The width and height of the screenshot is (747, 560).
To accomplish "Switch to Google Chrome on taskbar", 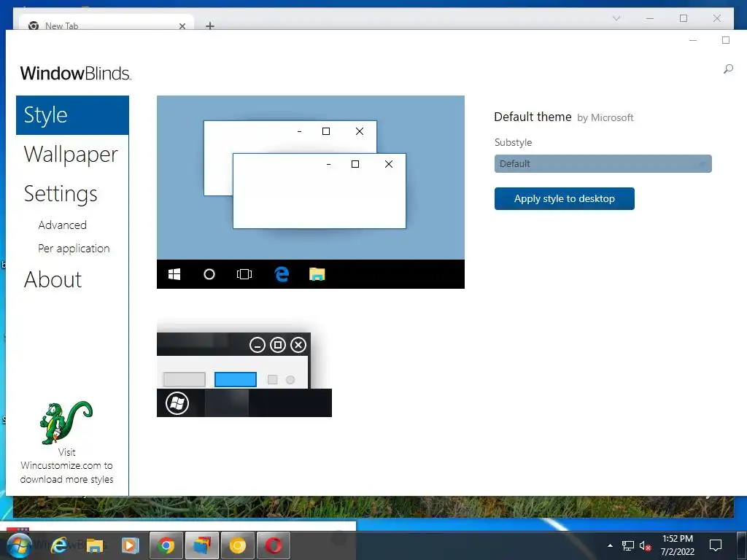I will (166, 545).
